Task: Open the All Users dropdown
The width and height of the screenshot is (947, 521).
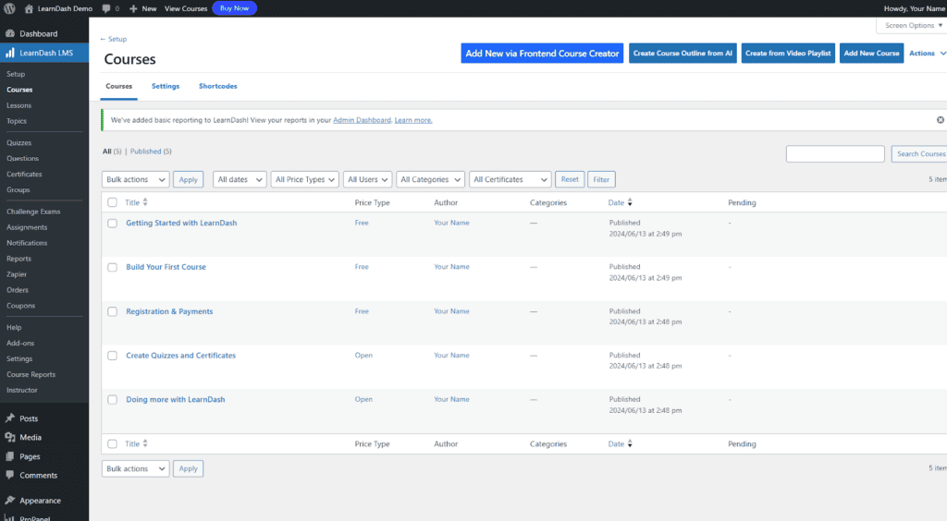Action: click(x=368, y=180)
